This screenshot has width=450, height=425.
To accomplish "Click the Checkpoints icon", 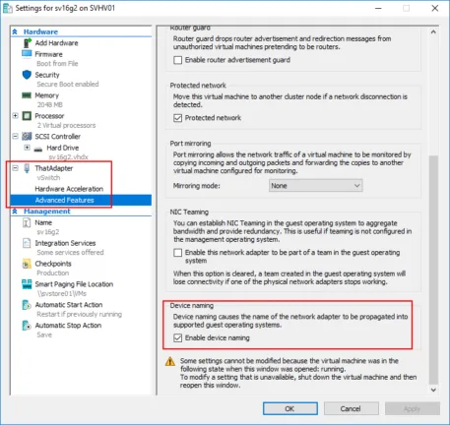I will coord(27,264).
